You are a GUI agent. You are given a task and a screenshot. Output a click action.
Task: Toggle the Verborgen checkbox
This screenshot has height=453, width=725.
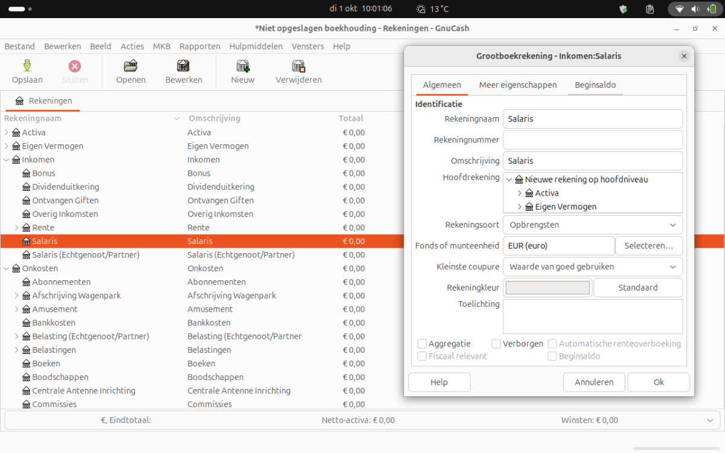(496, 344)
